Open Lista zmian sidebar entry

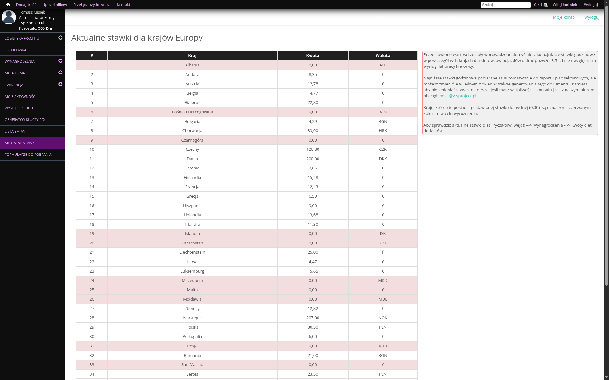(x=15, y=131)
